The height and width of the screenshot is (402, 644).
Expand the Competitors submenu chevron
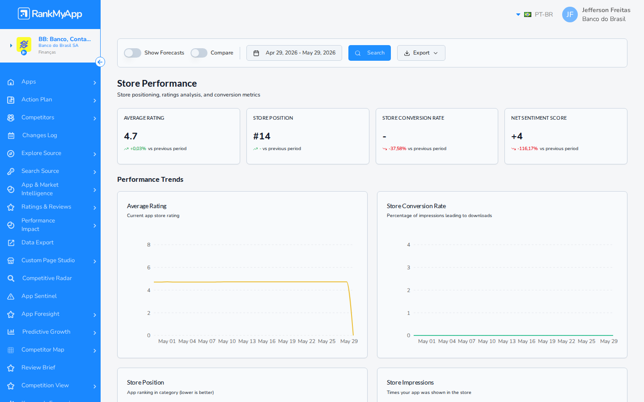(95, 118)
